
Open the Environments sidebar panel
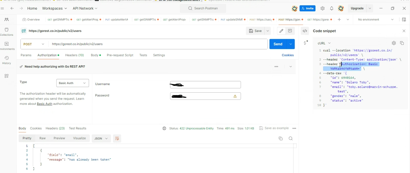[x=7, y=46]
